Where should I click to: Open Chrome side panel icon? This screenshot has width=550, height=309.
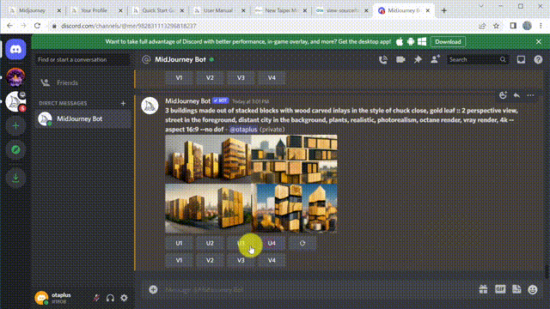point(513,26)
